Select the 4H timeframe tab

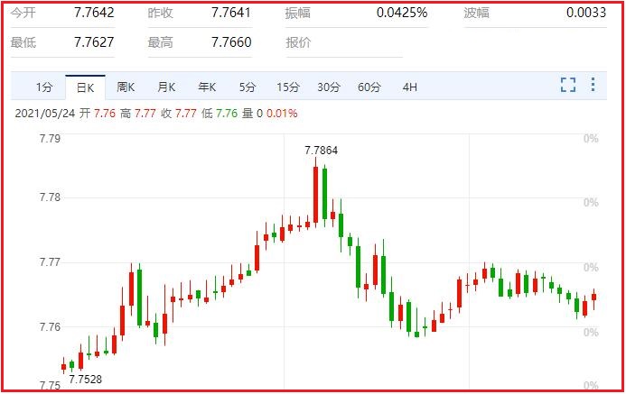(410, 87)
